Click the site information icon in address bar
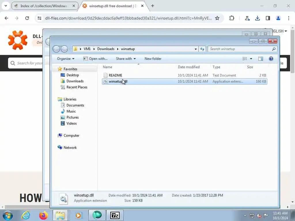 point(39,18)
